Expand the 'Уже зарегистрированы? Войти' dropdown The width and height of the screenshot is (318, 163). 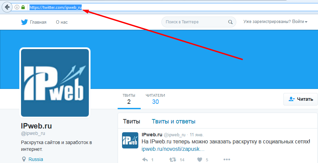[x=275, y=22]
